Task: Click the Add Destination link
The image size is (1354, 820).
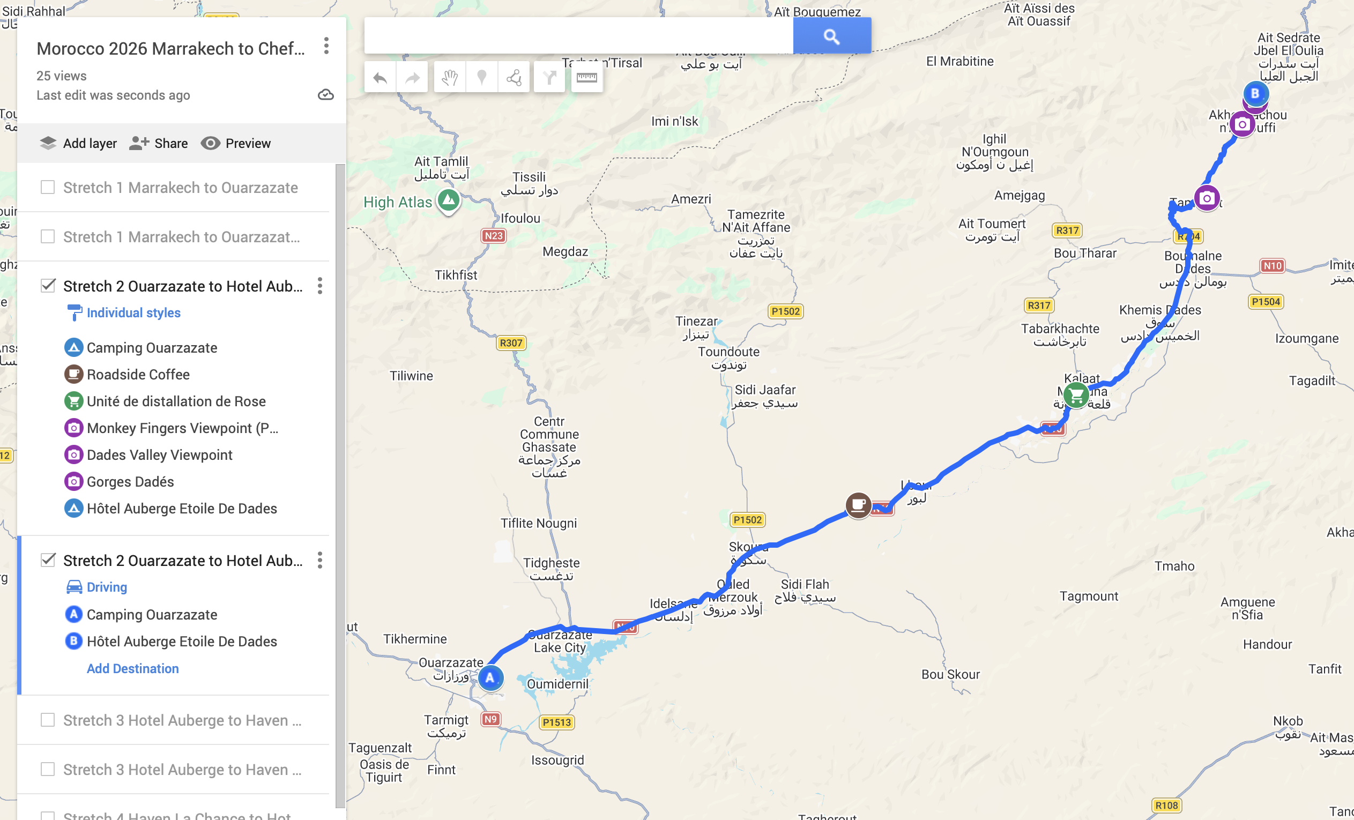Action: point(133,668)
